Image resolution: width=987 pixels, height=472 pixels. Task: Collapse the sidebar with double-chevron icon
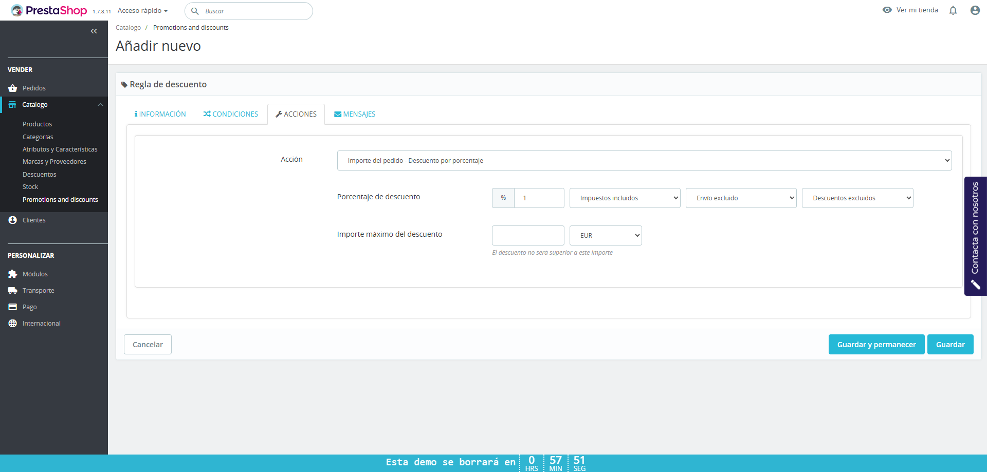[94, 31]
